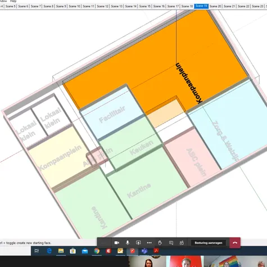This screenshot has width=267, height=267.
Task: Launch Microsoft Edge from taskbar
Action: 49,251
